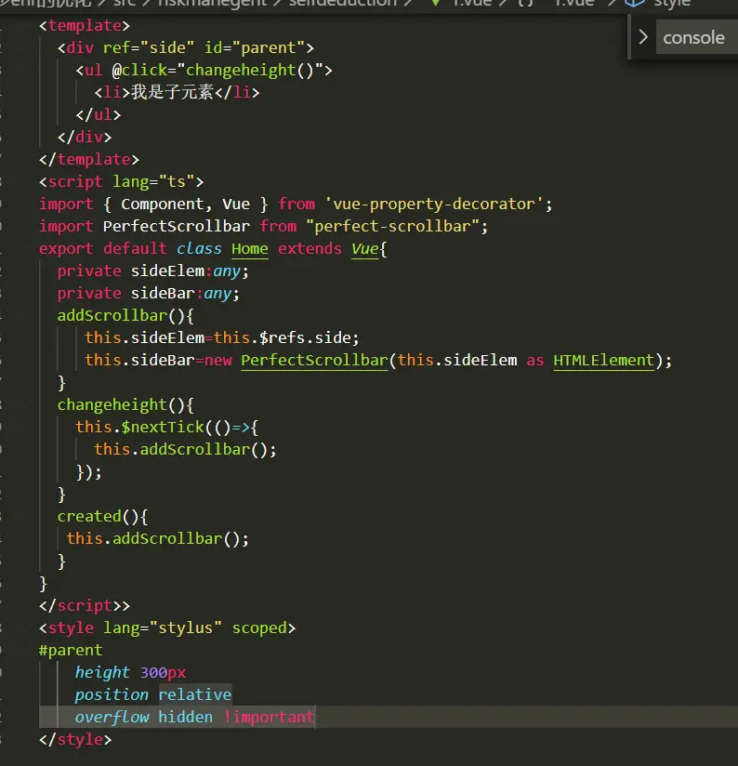Click the script lang="ts" tag
Viewport: 738px width, 766px height.
(121, 181)
